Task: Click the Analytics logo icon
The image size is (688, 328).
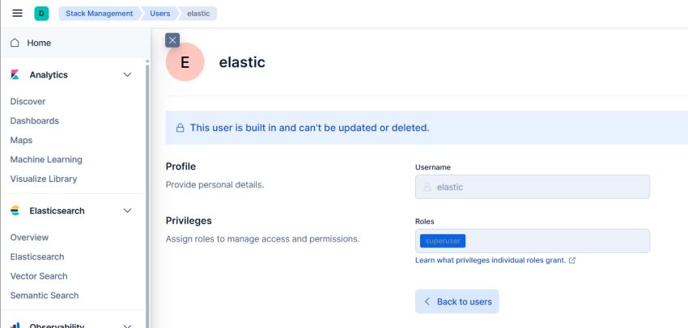Action: [15, 75]
